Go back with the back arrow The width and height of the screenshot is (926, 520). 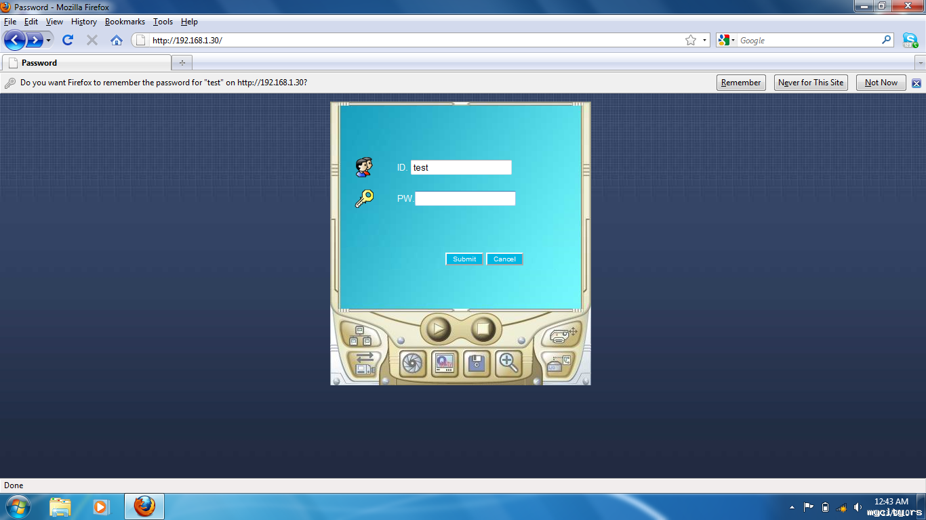click(15, 40)
